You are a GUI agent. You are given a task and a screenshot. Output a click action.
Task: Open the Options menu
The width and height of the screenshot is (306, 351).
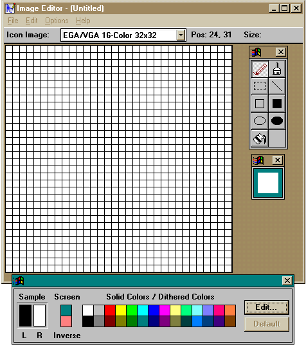click(x=57, y=21)
